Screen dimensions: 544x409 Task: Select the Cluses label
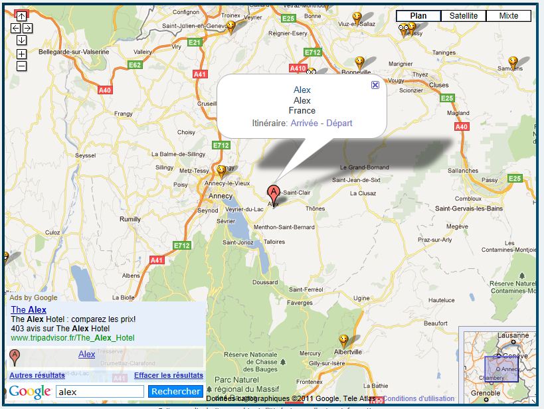(x=438, y=85)
